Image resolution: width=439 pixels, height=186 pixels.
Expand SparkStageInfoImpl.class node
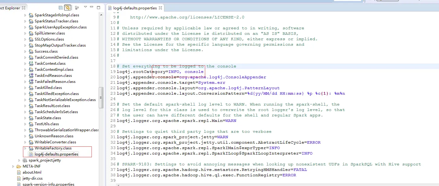pyautogui.click(x=25, y=15)
